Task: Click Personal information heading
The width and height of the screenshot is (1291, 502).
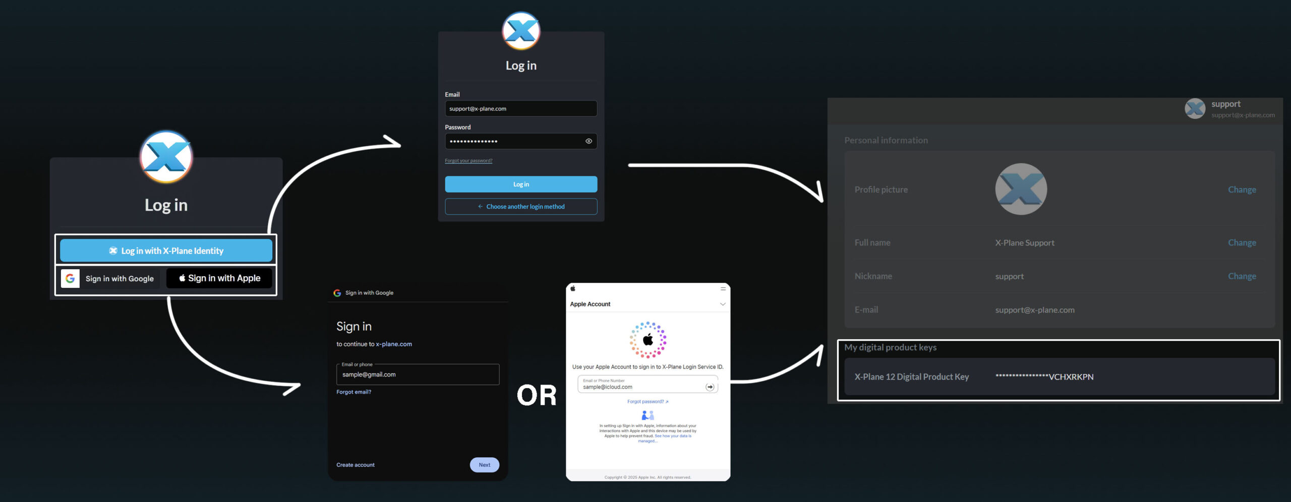Action: [x=886, y=141]
